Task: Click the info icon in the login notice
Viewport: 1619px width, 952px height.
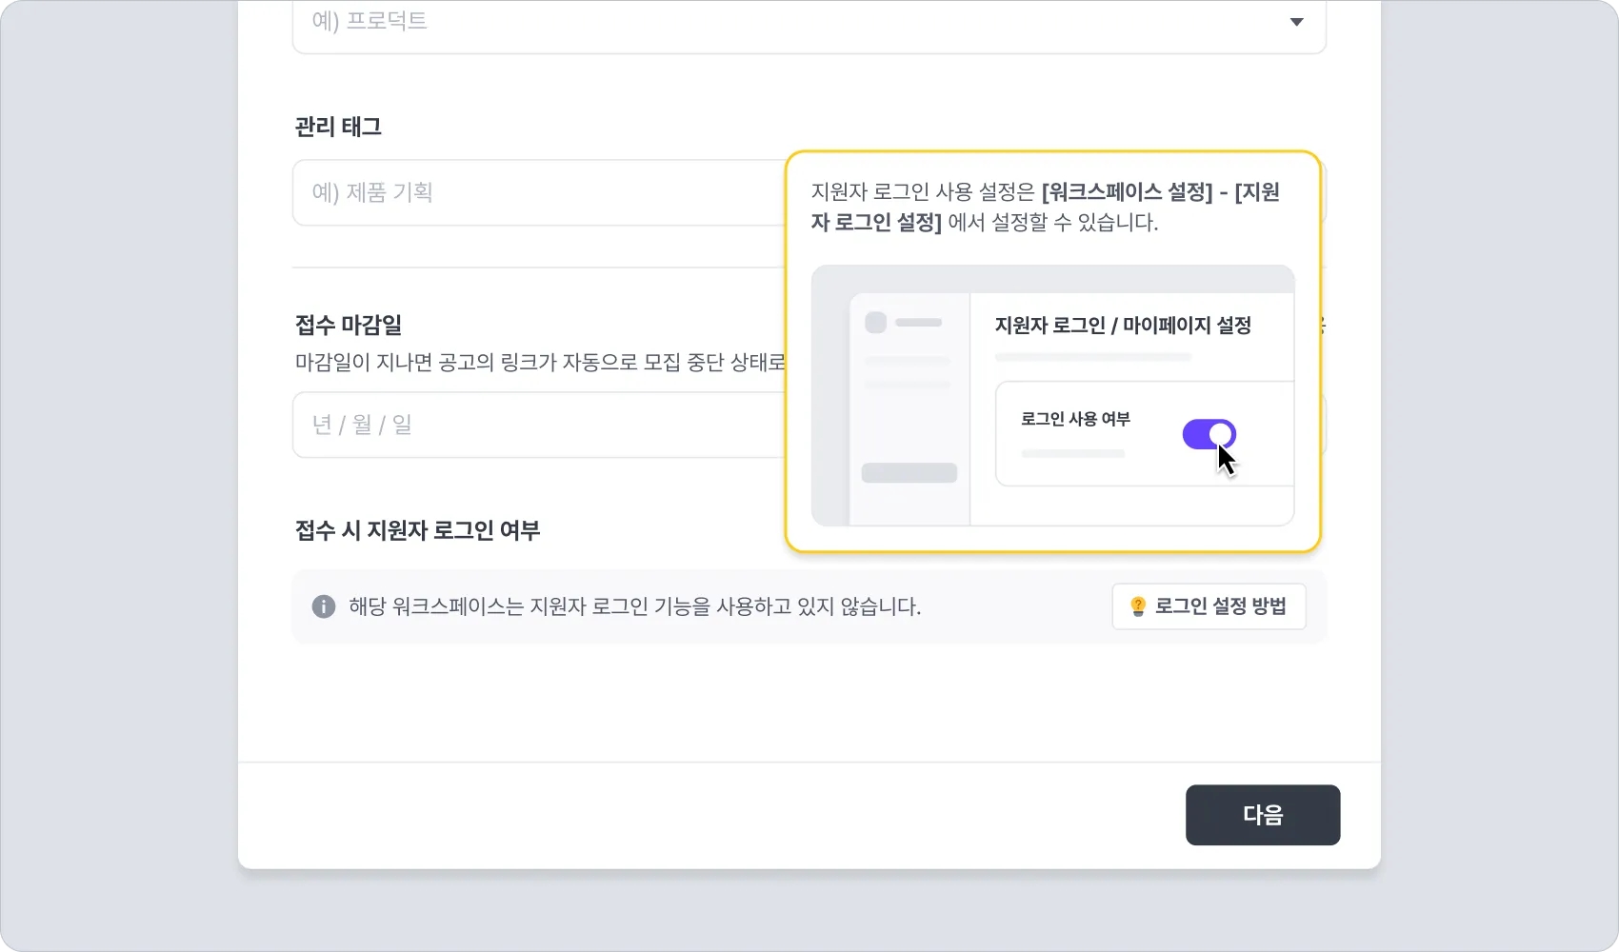Action: [324, 606]
